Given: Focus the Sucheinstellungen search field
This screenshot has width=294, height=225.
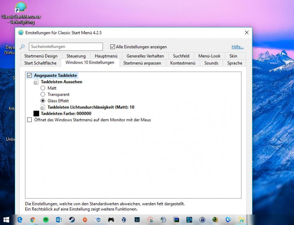Looking at the screenshot, I should pos(66,47).
